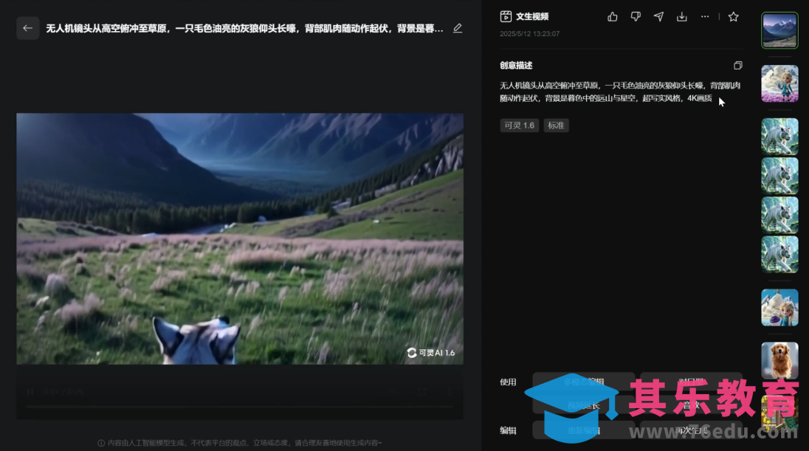Click the 可灵 1.6 model tag
809x451 pixels.
(x=519, y=125)
